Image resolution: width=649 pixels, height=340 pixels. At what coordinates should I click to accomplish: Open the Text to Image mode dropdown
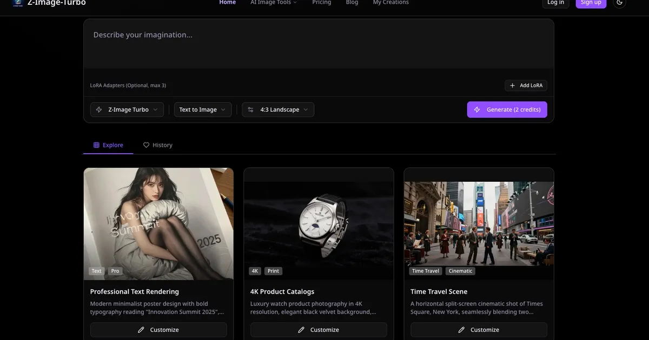(203, 110)
